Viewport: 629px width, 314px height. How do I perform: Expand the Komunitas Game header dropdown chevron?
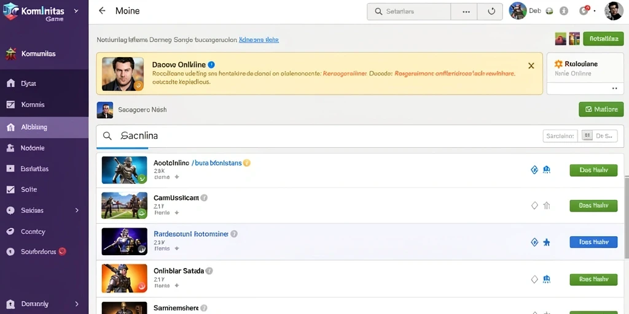click(76, 11)
